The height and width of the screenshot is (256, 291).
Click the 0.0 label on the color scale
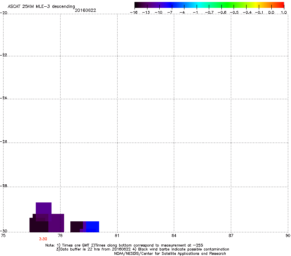tap(271, 13)
